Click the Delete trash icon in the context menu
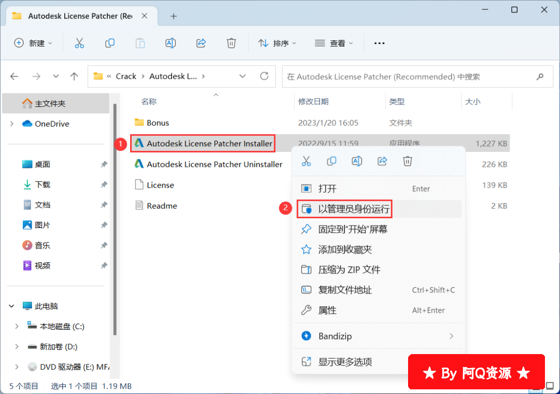The height and width of the screenshot is (394, 560). click(408, 161)
